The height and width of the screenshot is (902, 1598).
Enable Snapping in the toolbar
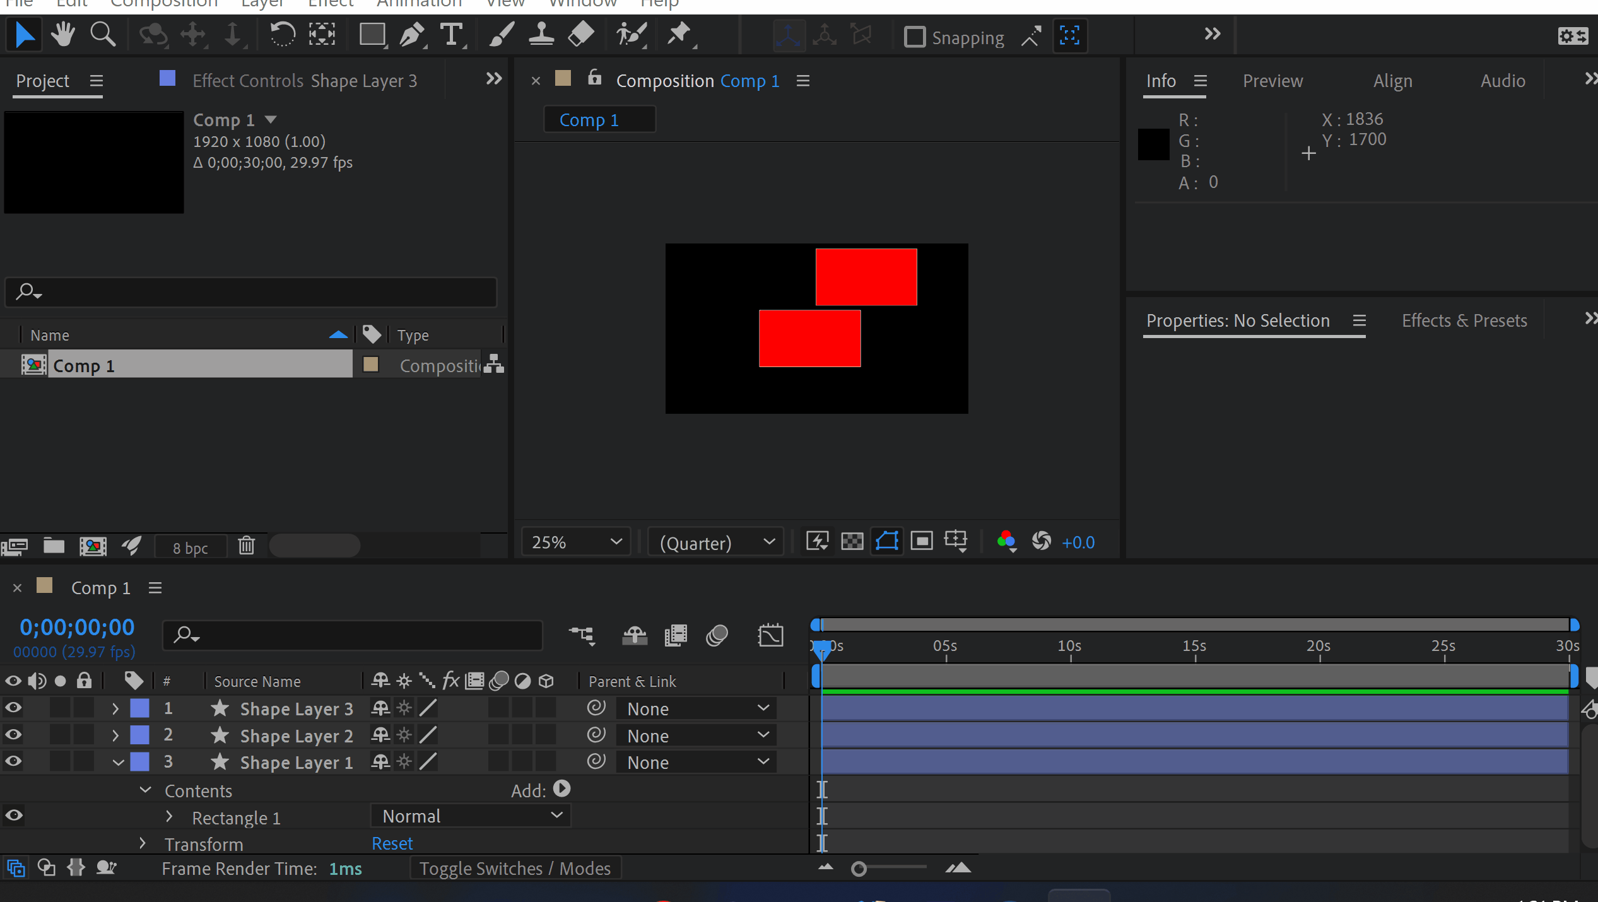pos(914,37)
